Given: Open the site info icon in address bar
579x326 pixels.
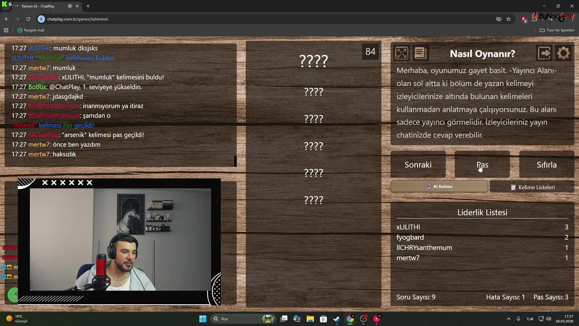Looking at the screenshot, I should pos(41,19).
